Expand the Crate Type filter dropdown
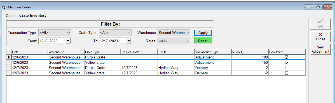Image resolution: width=335 pixels, height=103 pixels. (x=115, y=33)
